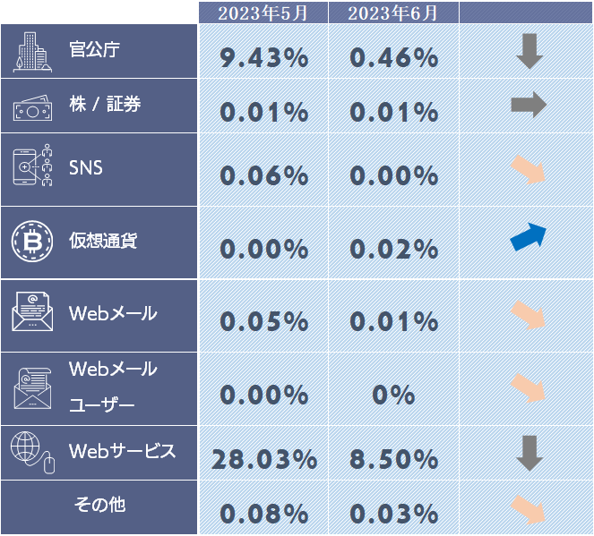Click the 官公庁 row label
Image resolution: width=594 pixels, height=536 pixels.
click(95, 49)
